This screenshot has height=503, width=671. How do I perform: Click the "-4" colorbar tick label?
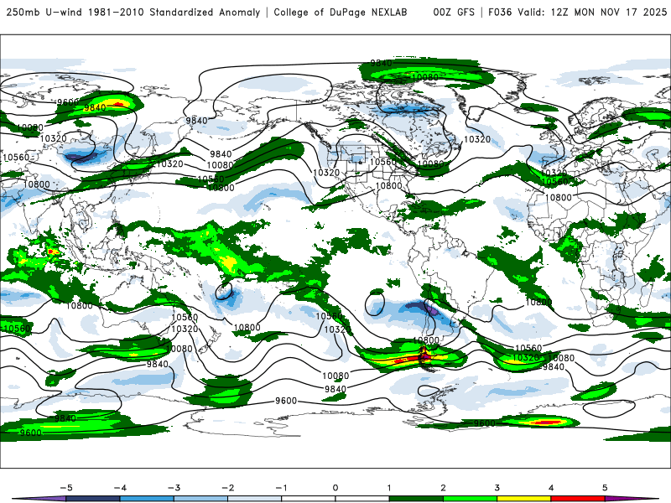120,488
